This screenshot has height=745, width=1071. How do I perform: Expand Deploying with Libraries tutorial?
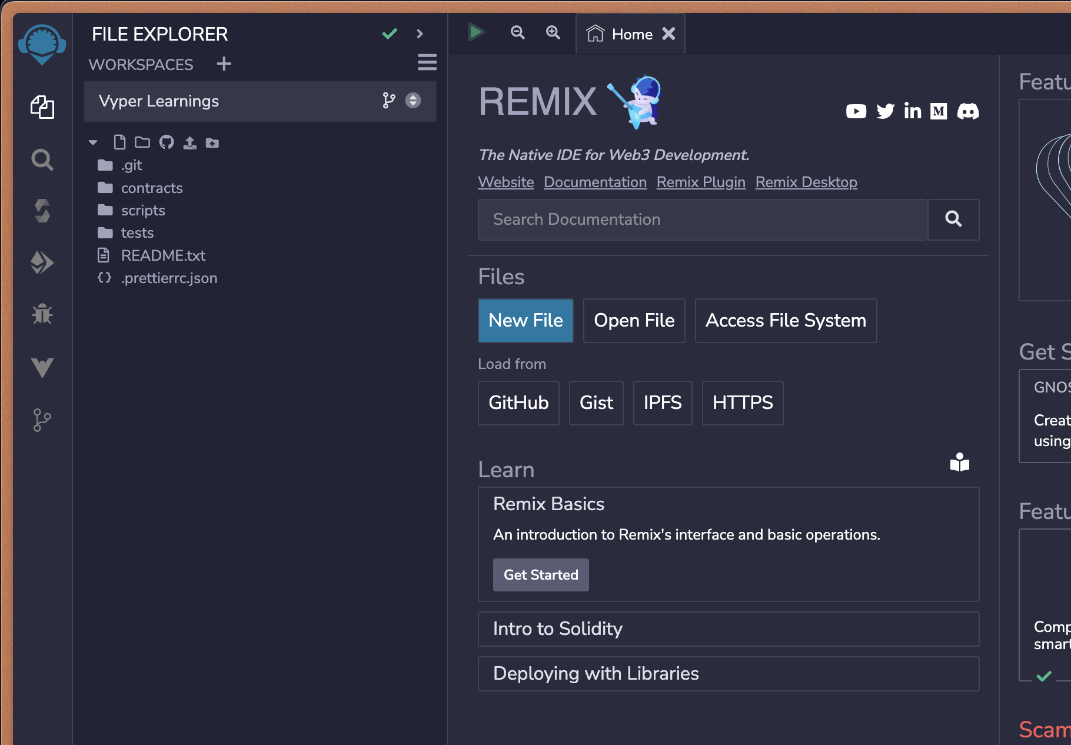click(729, 674)
